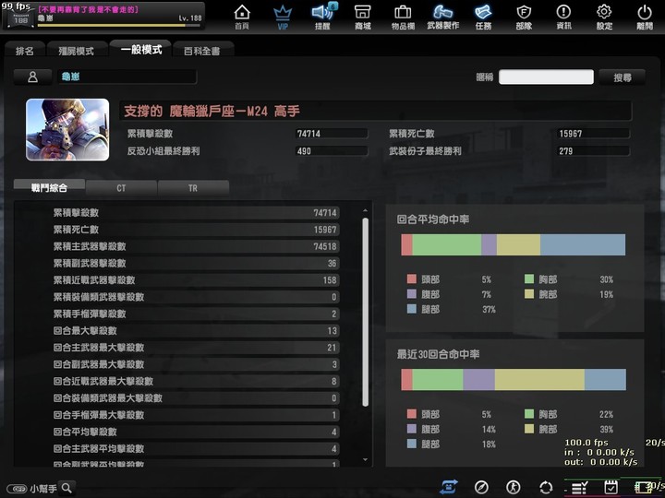Switch to the TR stats tab
The width and height of the screenshot is (665, 498).
tap(193, 188)
